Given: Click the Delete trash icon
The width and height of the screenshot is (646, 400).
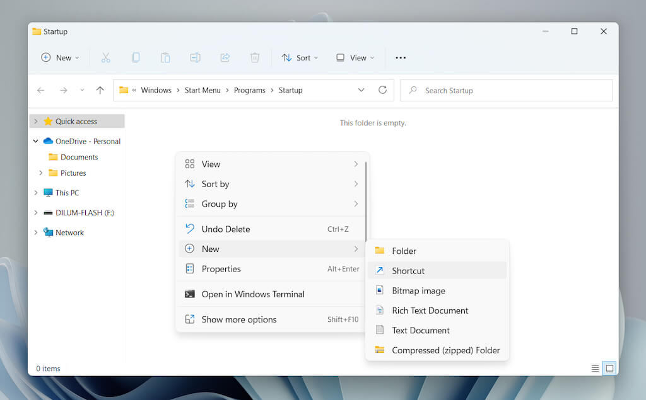Looking at the screenshot, I should (255, 58).
